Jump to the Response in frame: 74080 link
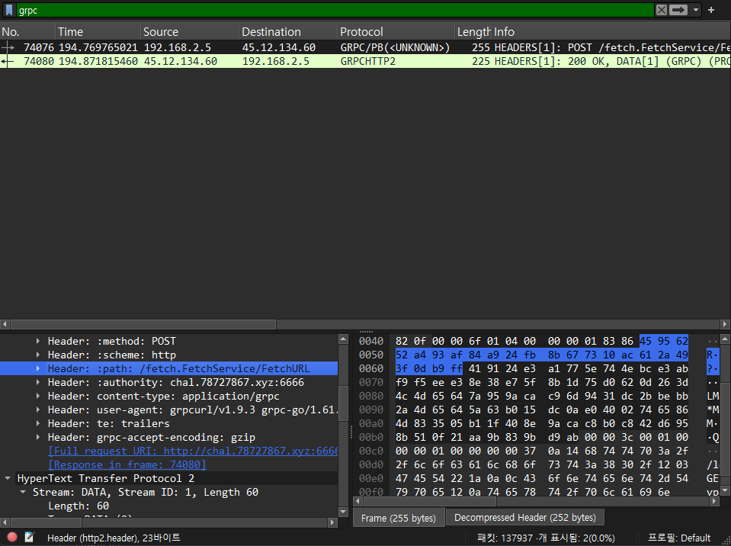The height and width of the screenshot is (546, 731). (x=127, y=465)
